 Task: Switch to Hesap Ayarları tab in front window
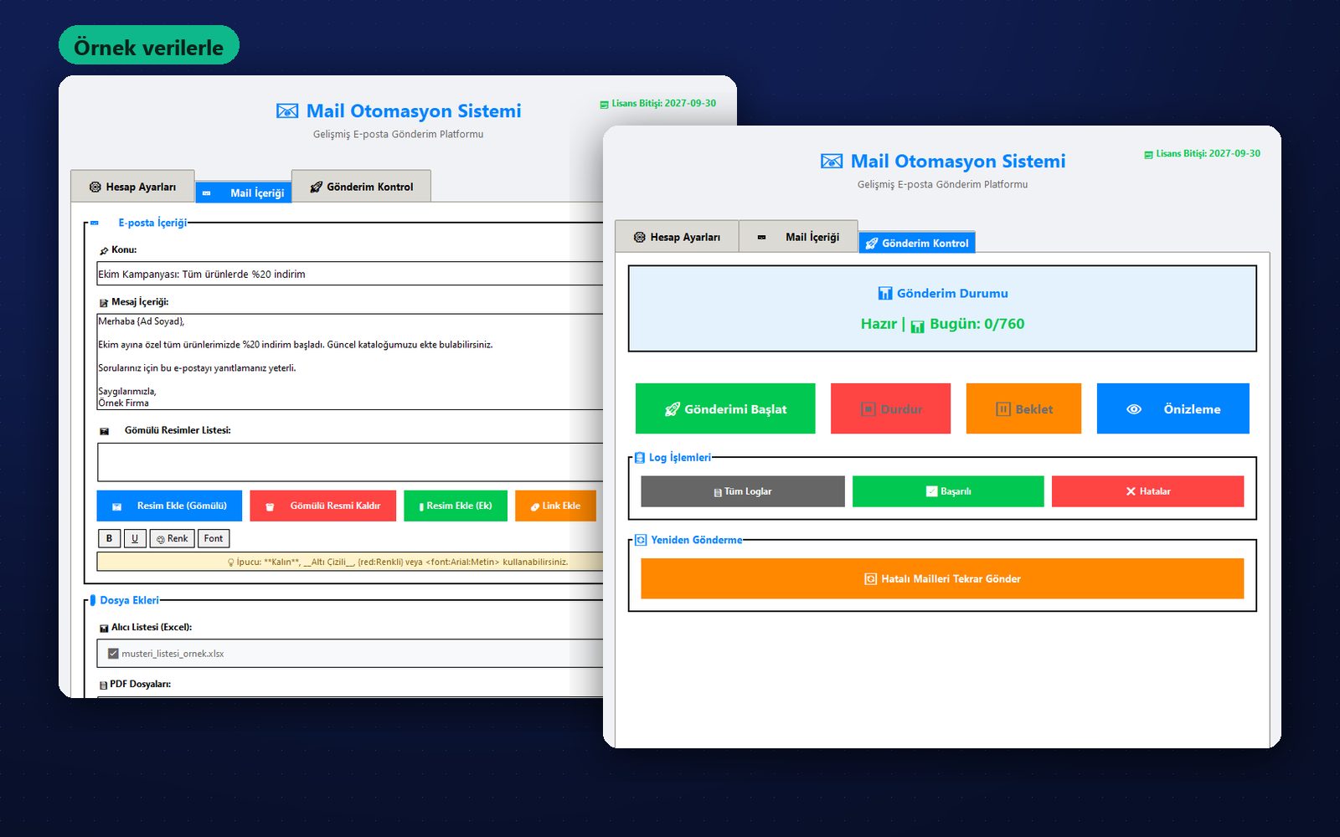pos(677,237)
